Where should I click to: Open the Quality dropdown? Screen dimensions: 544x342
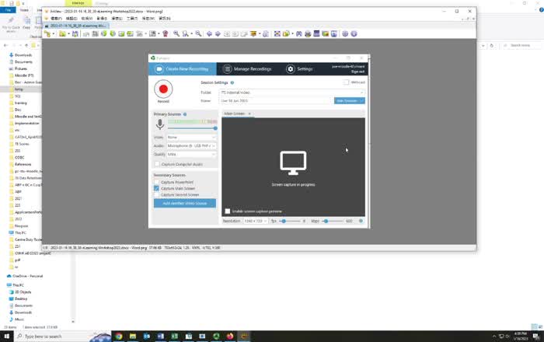tap(191, 154)
